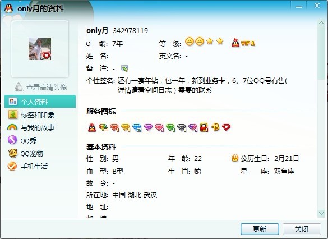328x239 pixels.
Task: Click the VIP1 membership badge
Action: [243, 43]
